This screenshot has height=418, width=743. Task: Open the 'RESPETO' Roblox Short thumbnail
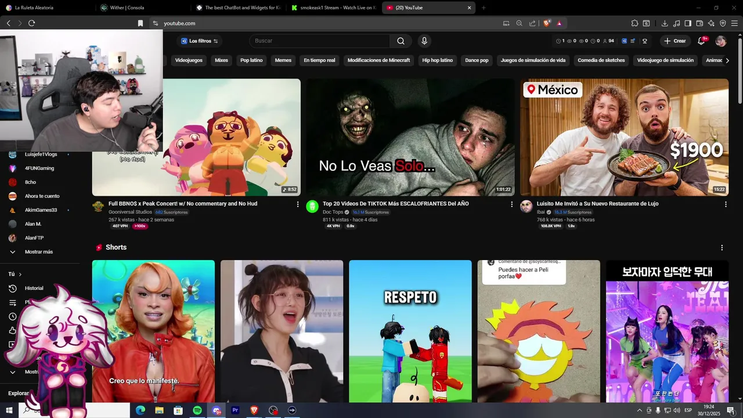coord(410,331)
